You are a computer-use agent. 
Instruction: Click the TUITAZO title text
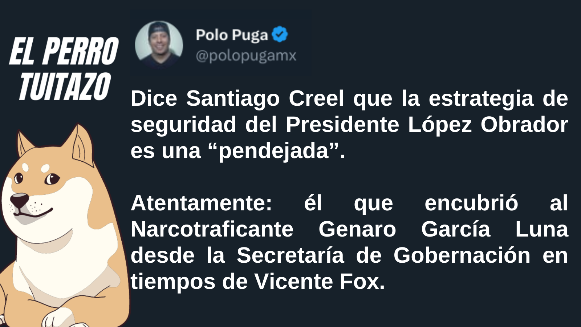pos(65,86)
